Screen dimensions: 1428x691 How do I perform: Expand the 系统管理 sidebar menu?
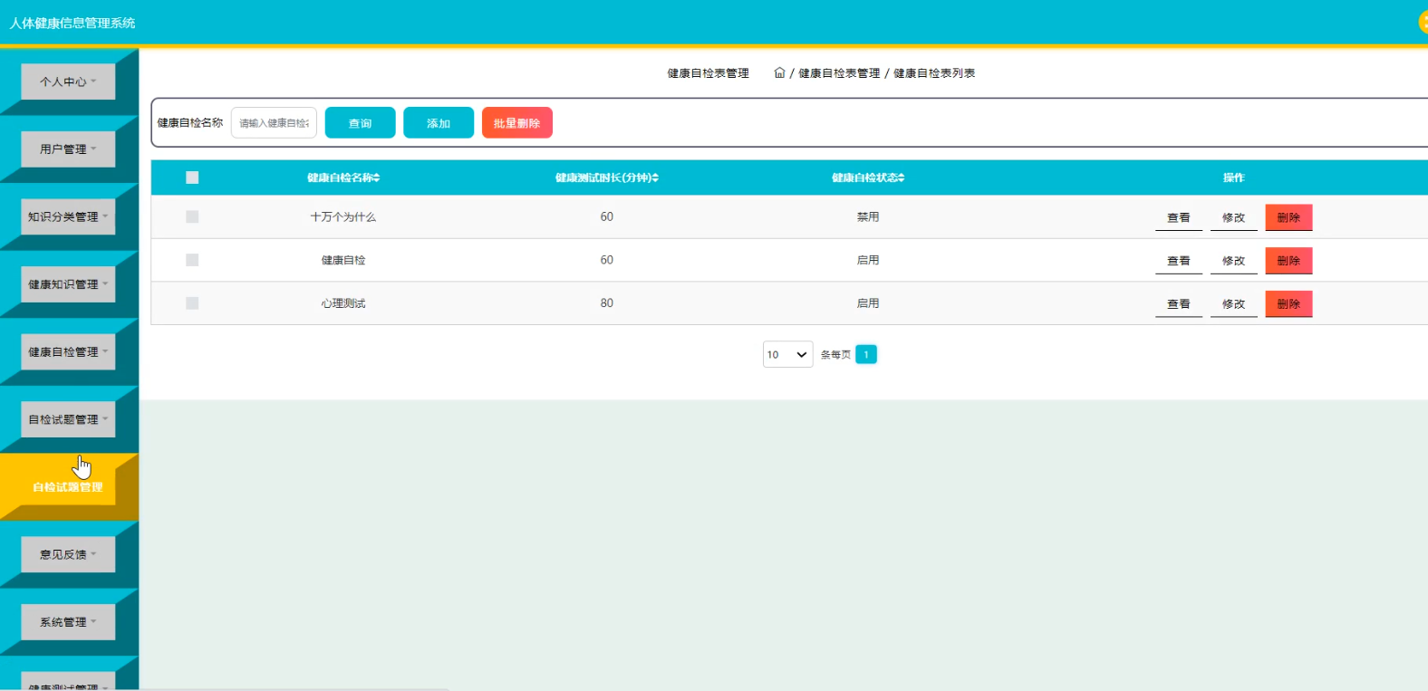[x=68, y=622]
